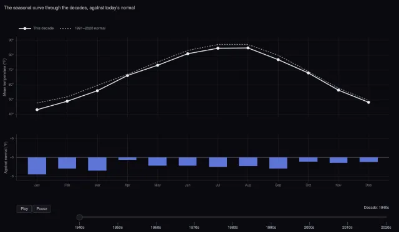The image size is (399, 232).
Task: Click the February anomaly bar
Action: click(67, 163)
